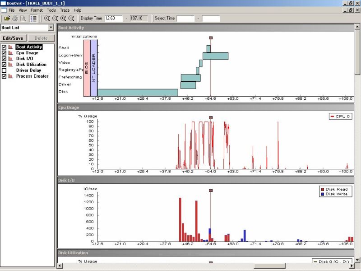
Task: Click time marker handle in Boot Activity graph
Action: [211, 38]
